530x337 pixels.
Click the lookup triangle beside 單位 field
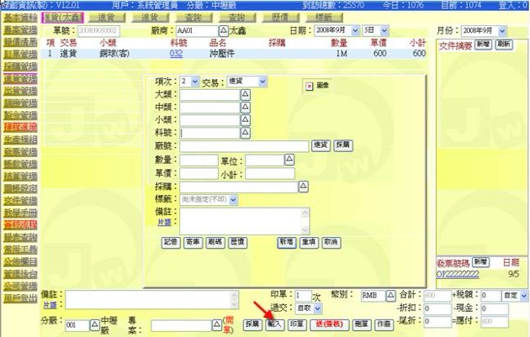pyautogui.click(x=288, y=161)
